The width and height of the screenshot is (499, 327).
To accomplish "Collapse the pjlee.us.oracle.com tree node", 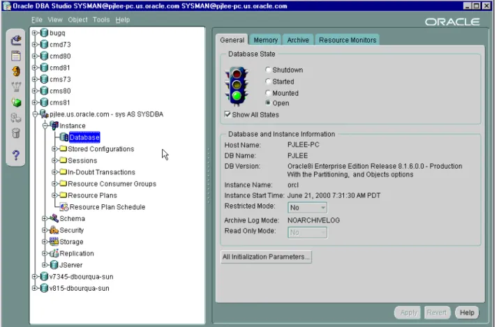I will [x=35, y=114].
